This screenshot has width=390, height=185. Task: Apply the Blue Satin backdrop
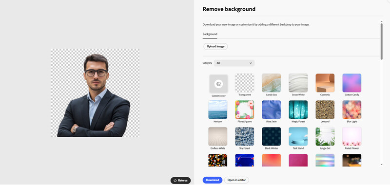(x=272, y=110)
